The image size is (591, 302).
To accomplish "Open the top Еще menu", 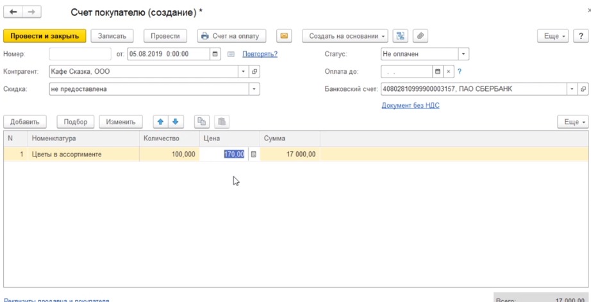I will (555, 36).
